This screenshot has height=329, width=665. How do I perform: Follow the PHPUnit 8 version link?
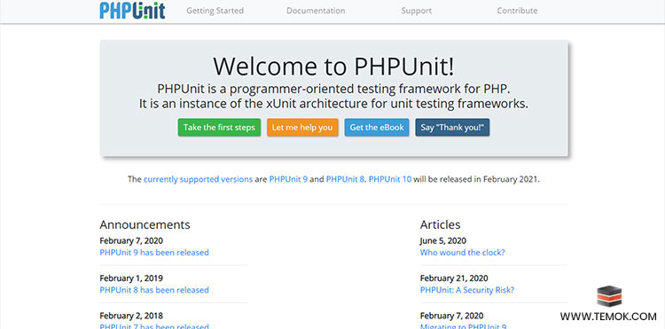coord(345,179)
